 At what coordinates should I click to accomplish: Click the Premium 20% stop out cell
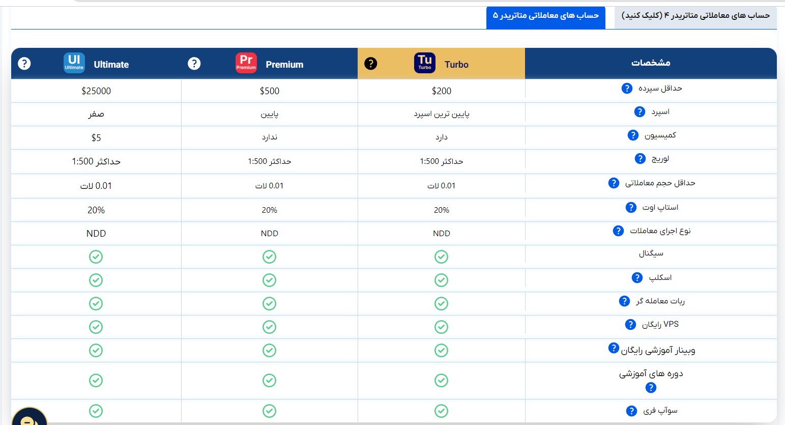point(270,210)
